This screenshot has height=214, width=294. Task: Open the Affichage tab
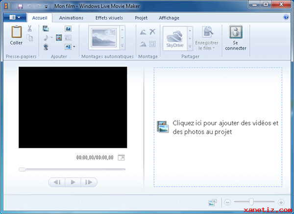tap(169, 18)
